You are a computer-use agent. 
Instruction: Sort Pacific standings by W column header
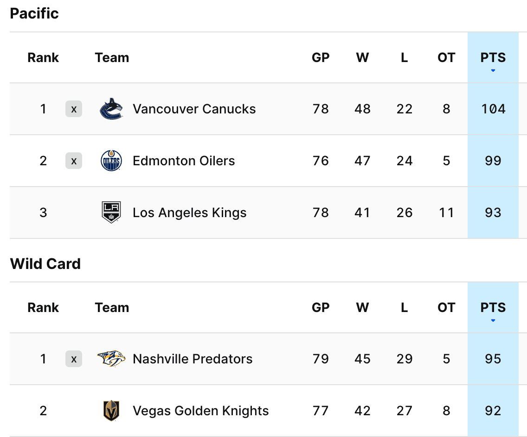coord(362,58)
